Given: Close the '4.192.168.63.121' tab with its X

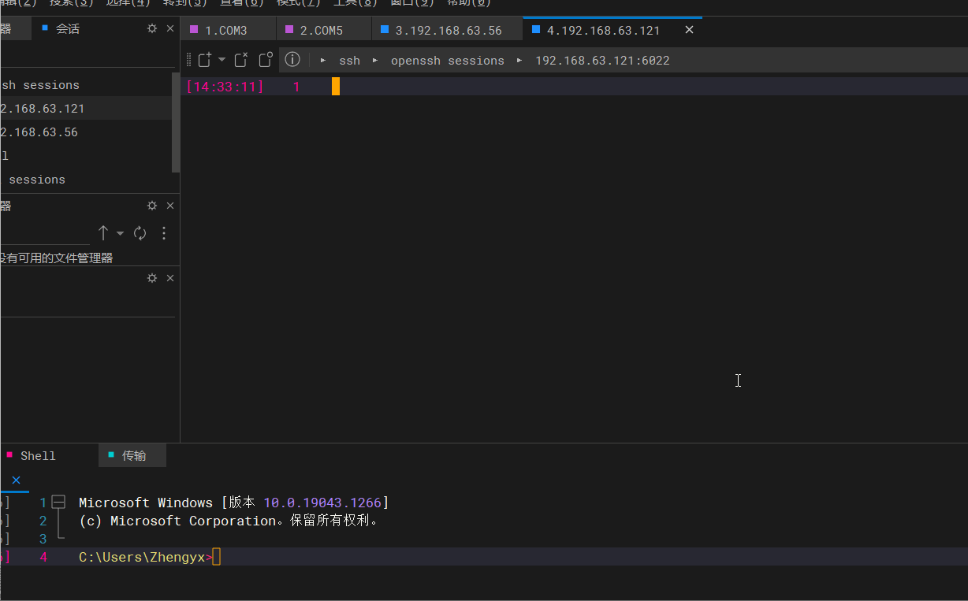Looking at the screenshot, I should (x=688, y=29).
